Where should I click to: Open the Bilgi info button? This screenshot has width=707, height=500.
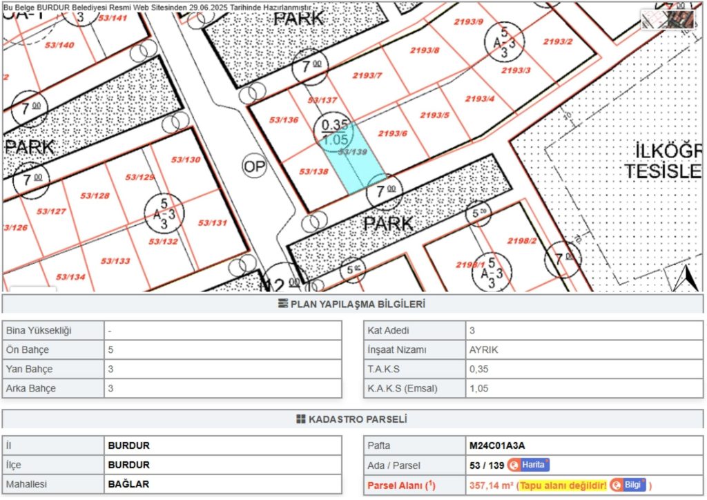click(x=628, y=484)
